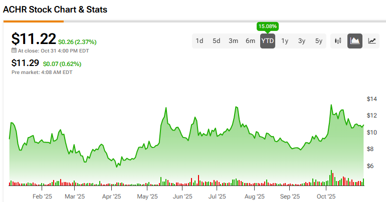Select the area chart type icon
Viewport: 386px width, 202px height.
tap(355, 41)
